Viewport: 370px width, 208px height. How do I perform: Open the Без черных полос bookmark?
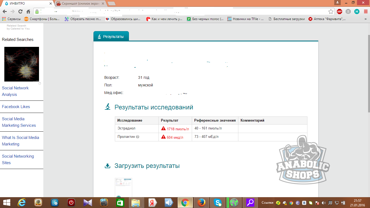(205, 19)
